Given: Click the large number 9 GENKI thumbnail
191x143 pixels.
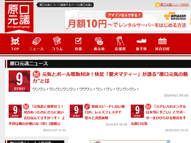Looking at the screenshot, I should [x=19, y=81].
